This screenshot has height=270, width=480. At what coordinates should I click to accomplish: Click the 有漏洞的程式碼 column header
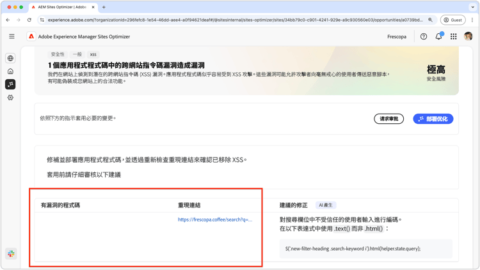tap(60, 206)
